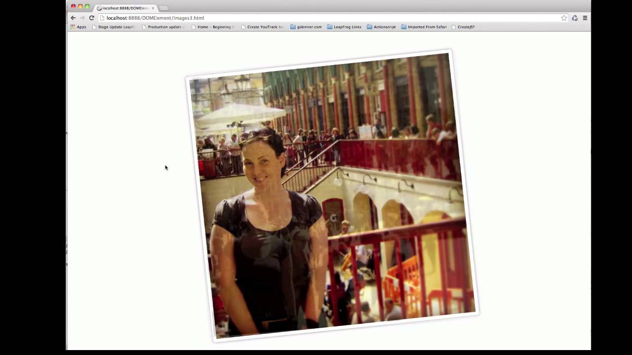Click the rotated photo of the woman

click(x=332, y=196)
